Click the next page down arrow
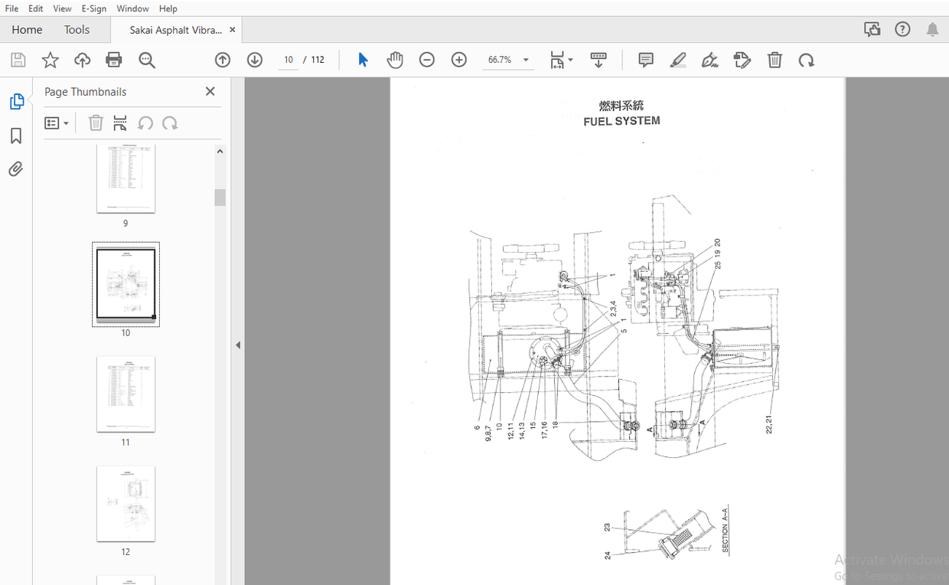 pos(254,59)
